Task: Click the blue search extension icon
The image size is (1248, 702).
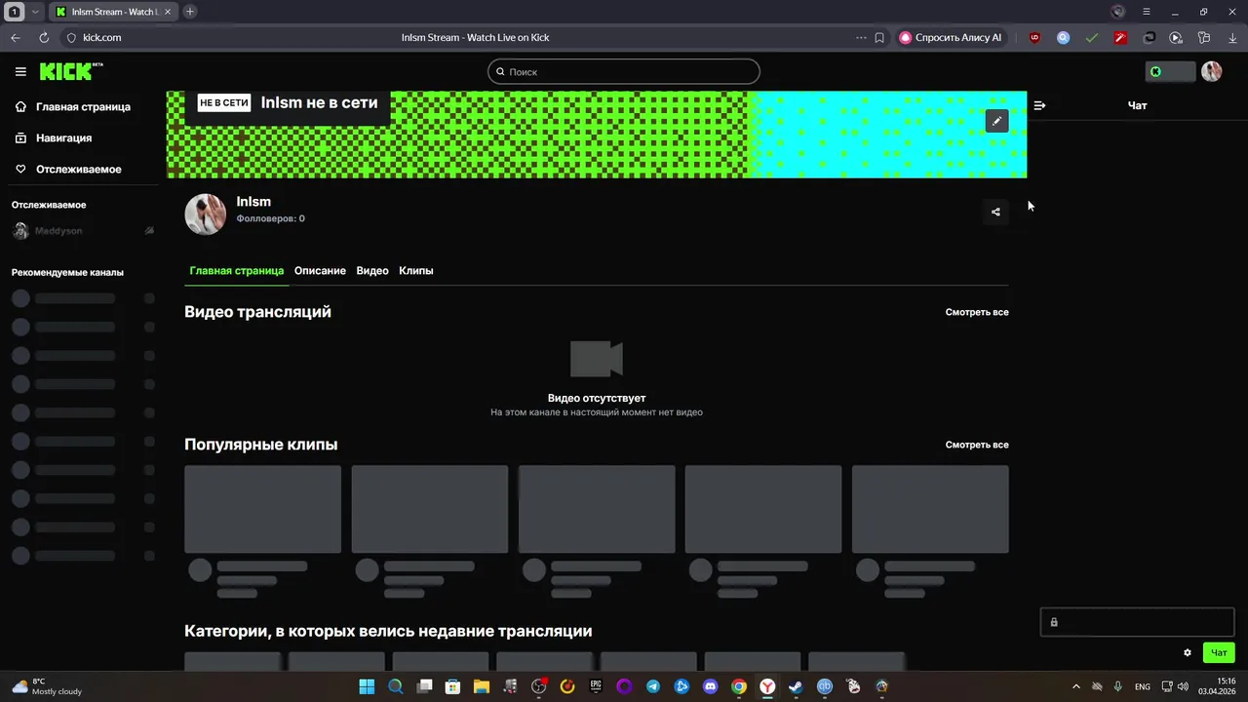Action: [1063, 37]
